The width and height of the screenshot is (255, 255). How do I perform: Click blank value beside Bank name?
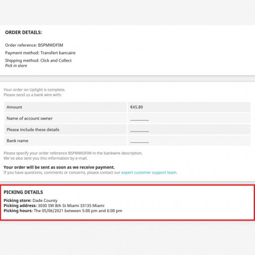click(x=189, y=140)
